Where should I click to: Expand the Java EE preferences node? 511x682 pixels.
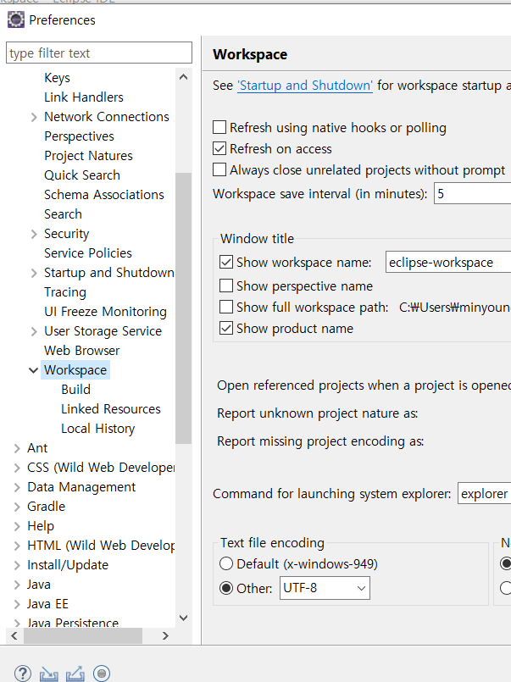click(17, 604)
